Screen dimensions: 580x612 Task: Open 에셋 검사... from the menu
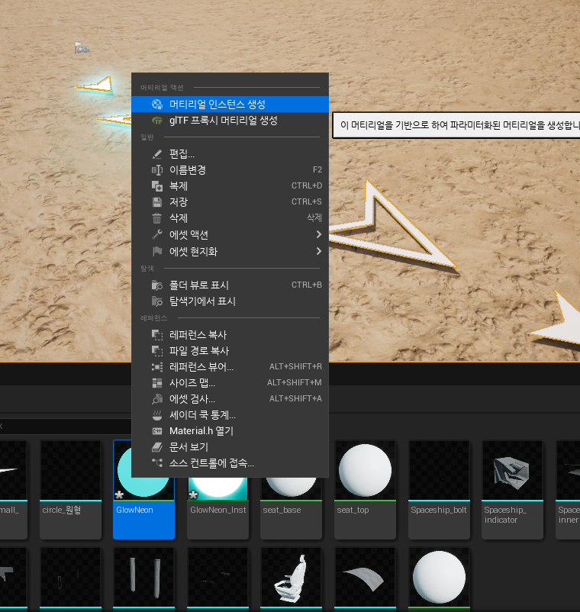[230, 399]
